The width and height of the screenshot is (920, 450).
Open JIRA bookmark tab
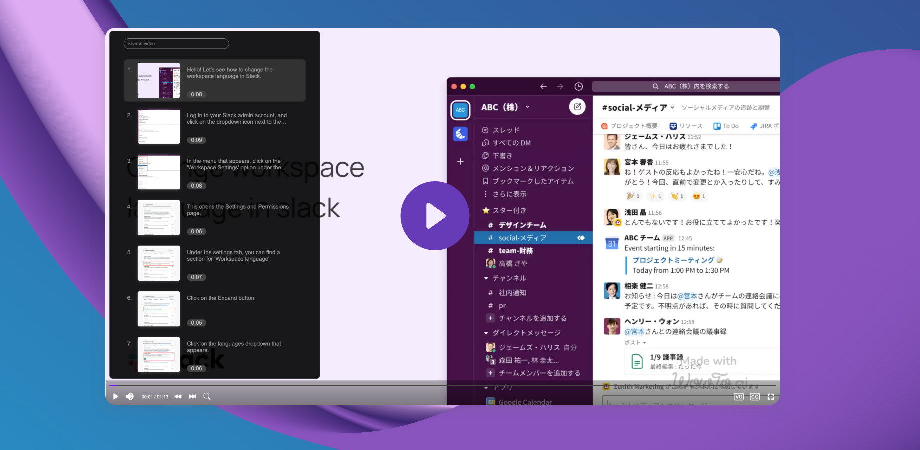click(x=765, y=126)
